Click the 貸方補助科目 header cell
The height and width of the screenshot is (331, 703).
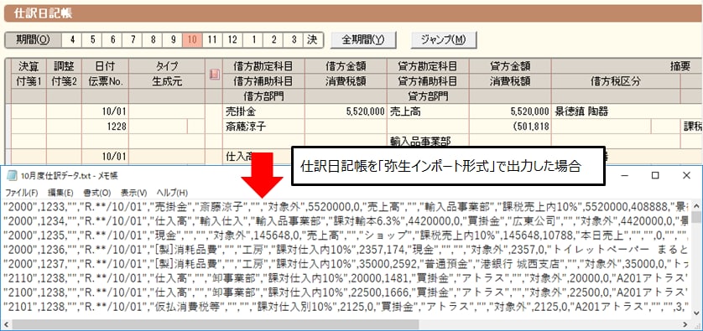(x=428, y=81)
